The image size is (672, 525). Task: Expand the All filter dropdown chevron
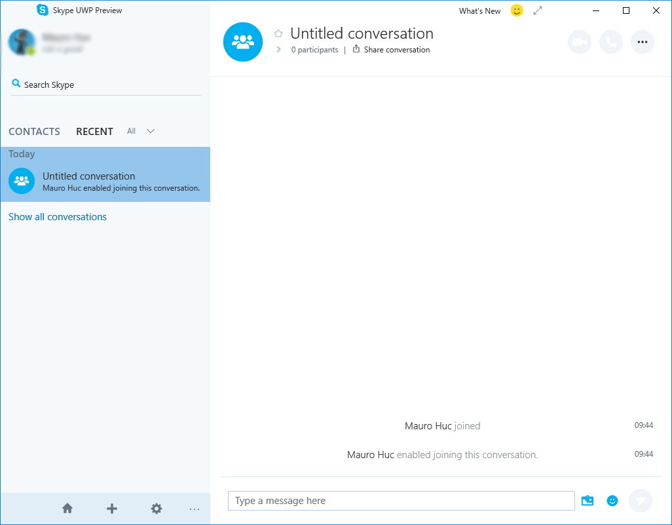tap(151, 131)
